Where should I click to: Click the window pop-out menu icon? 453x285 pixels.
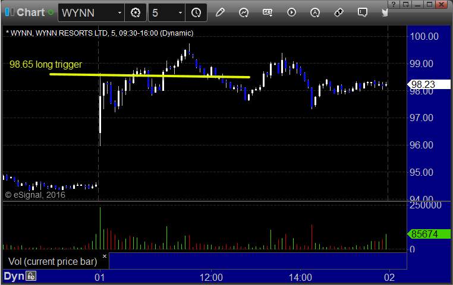tap(405, 4)
